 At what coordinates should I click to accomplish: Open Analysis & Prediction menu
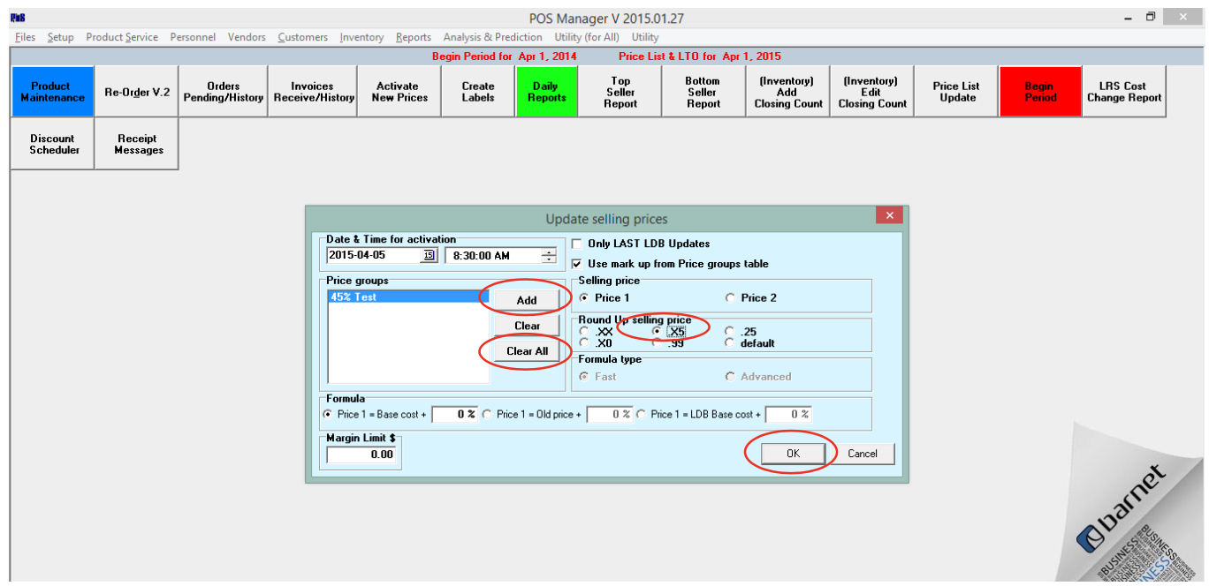[x=492, y=37]
